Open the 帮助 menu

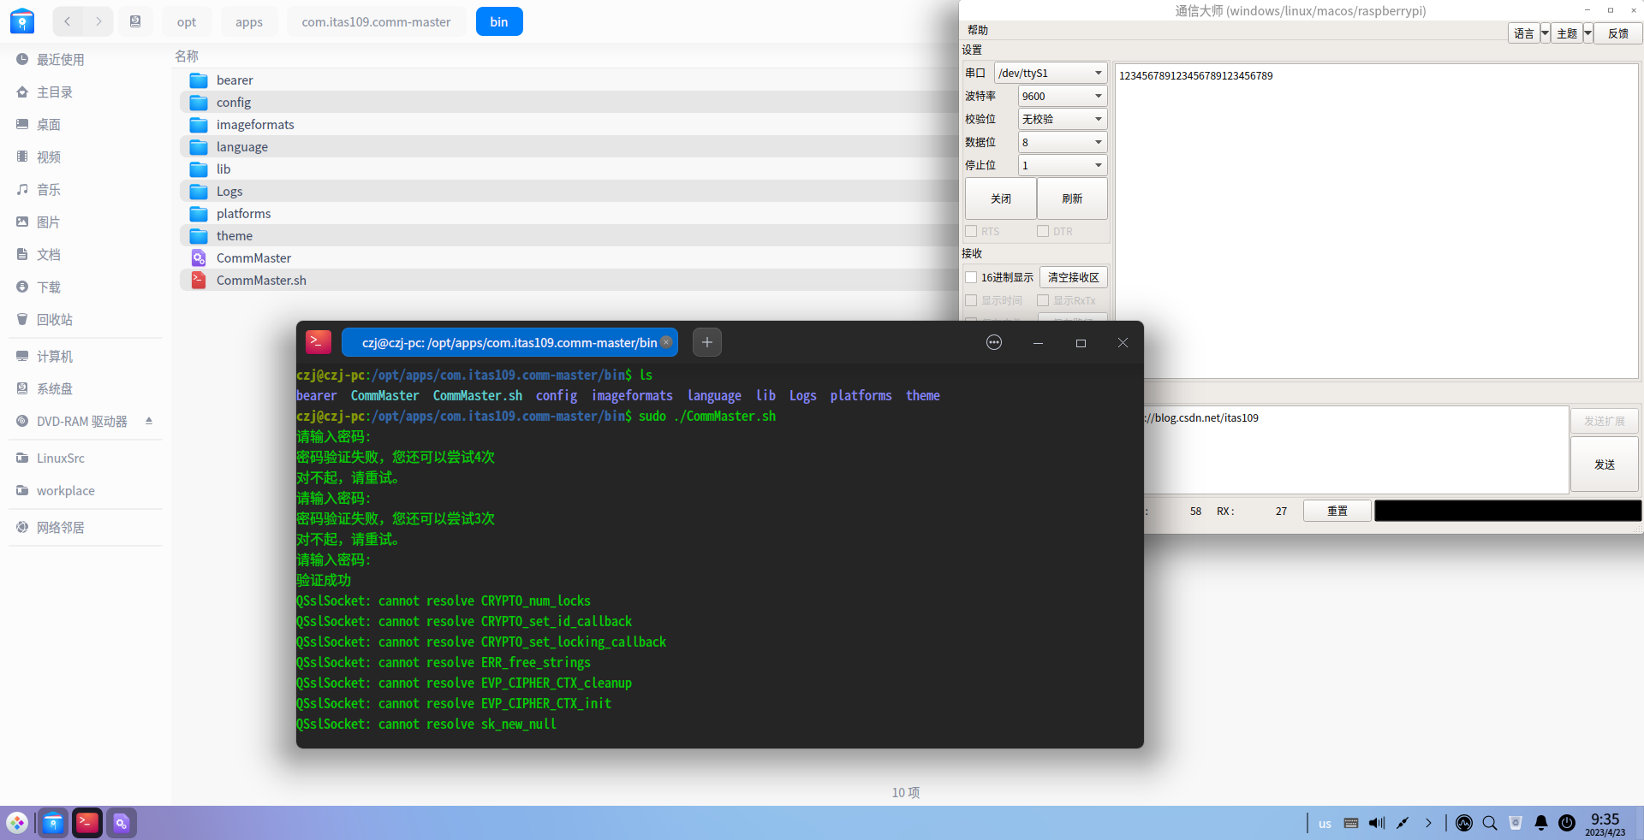point(978,30)
